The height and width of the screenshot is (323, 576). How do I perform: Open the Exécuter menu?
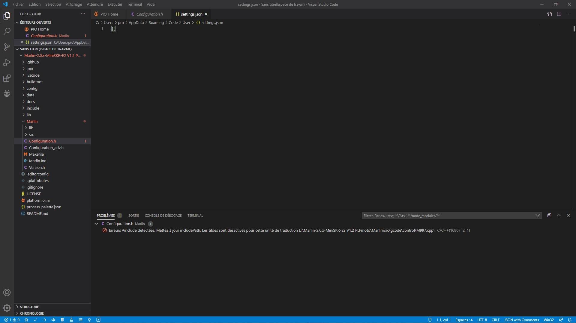(x=115, y=4)
